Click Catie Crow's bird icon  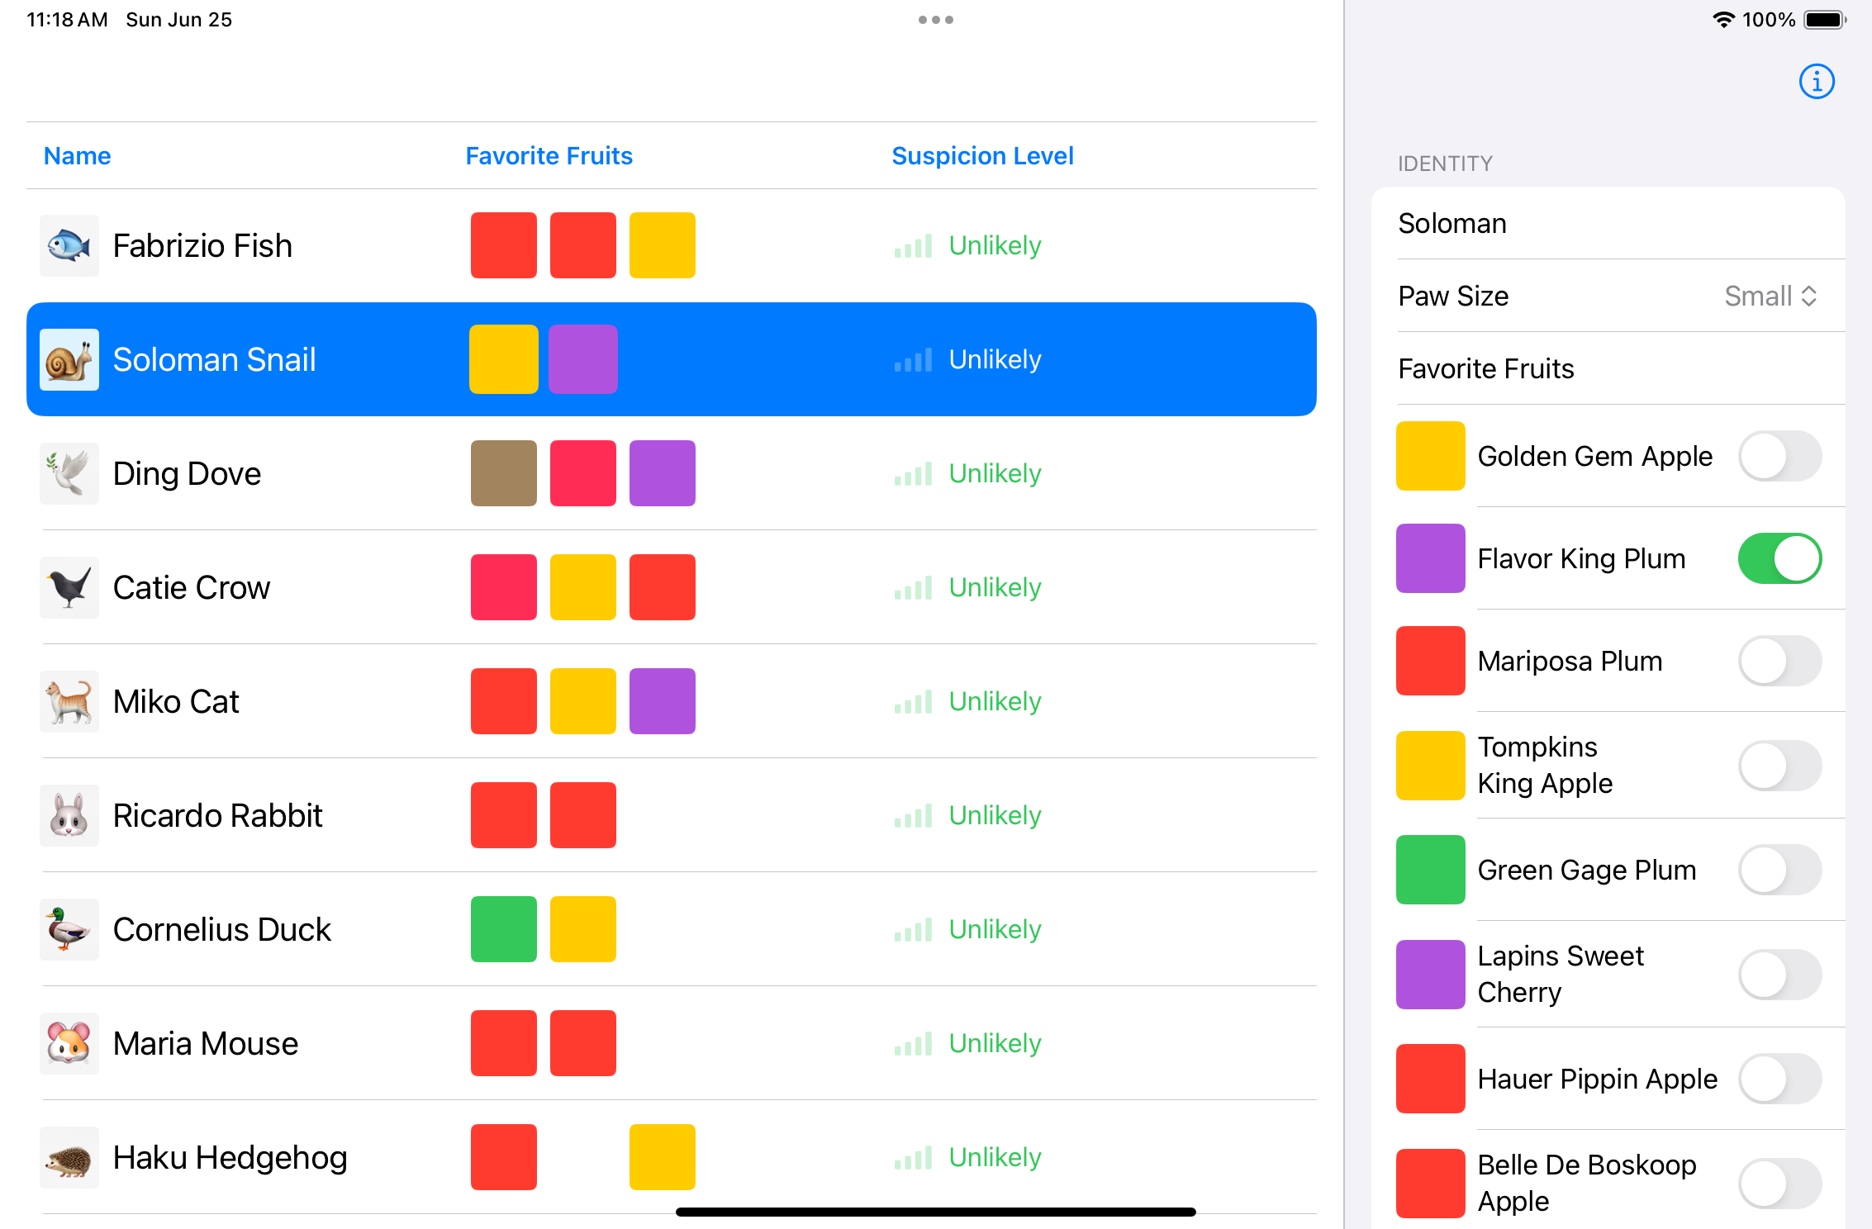point(69,587)
